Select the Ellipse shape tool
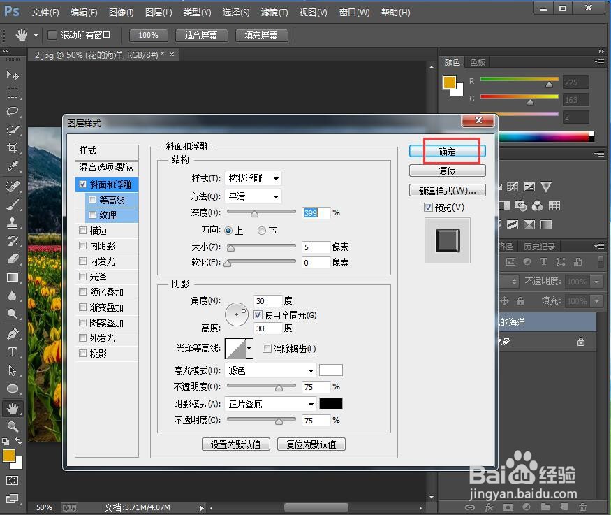The height and width of the screenshot is (515, 611). pyautogui.click(x=13, y=389)
